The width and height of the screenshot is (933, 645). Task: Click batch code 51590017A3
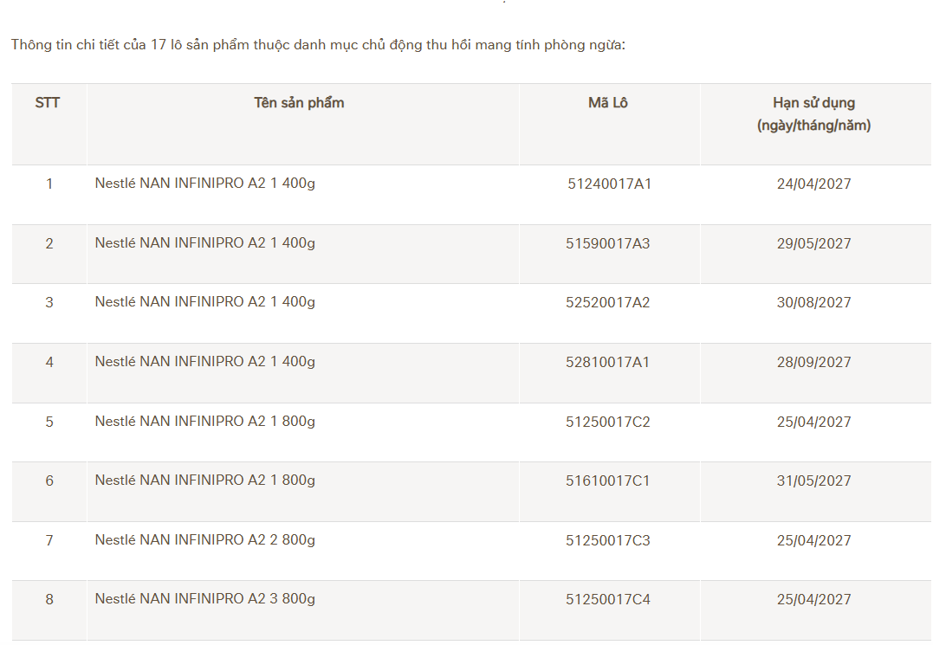pyautogui.click(x=608, y=244)
